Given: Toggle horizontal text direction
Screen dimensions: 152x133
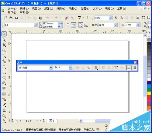Looking at the screenshot, I should coord(129,68).
